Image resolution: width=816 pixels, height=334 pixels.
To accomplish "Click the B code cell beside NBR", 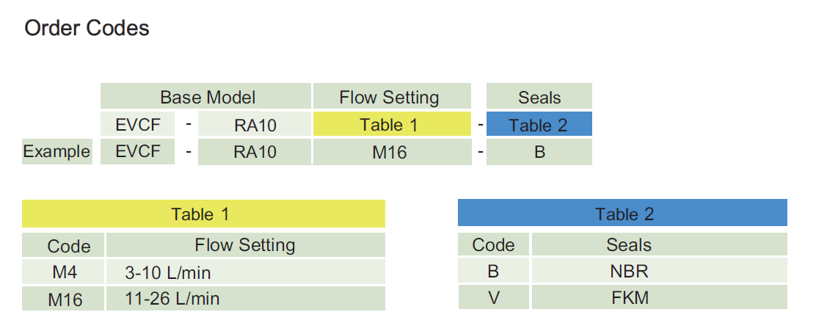I will click(494, 271).
